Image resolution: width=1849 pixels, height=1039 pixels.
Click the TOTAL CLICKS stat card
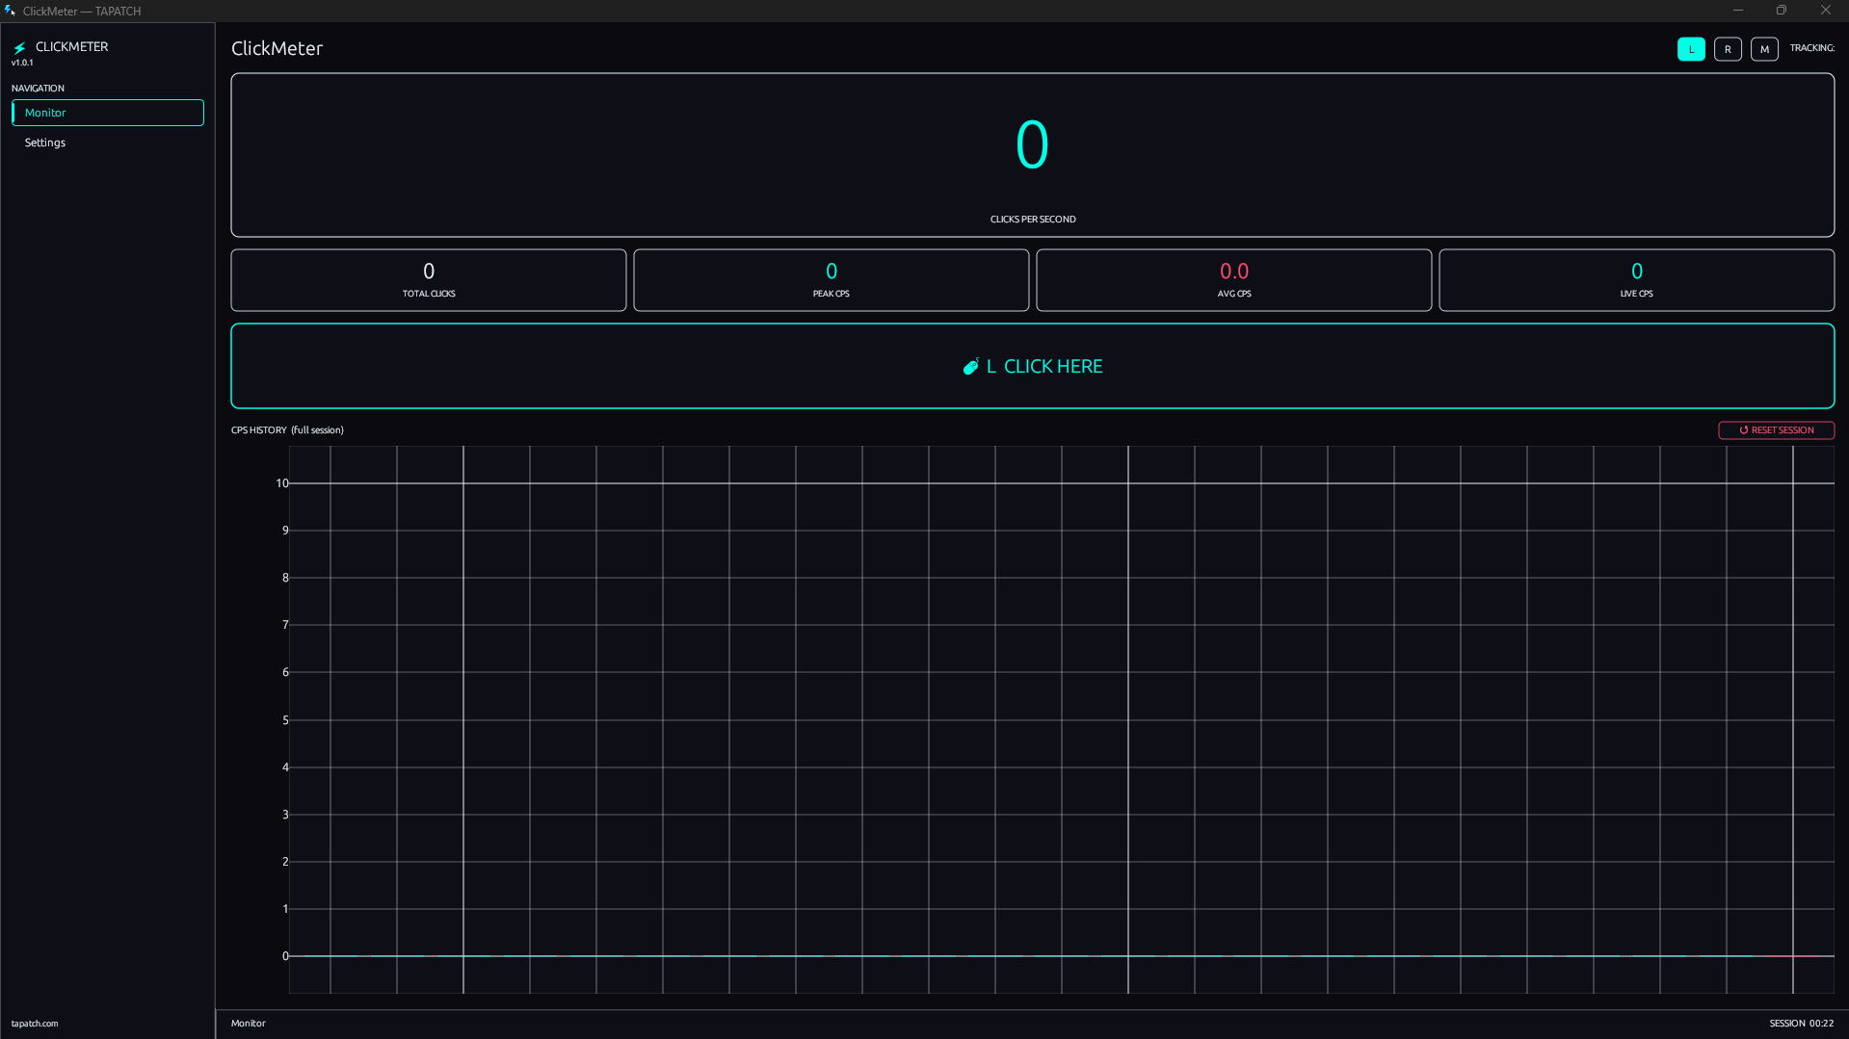point(429,280)
